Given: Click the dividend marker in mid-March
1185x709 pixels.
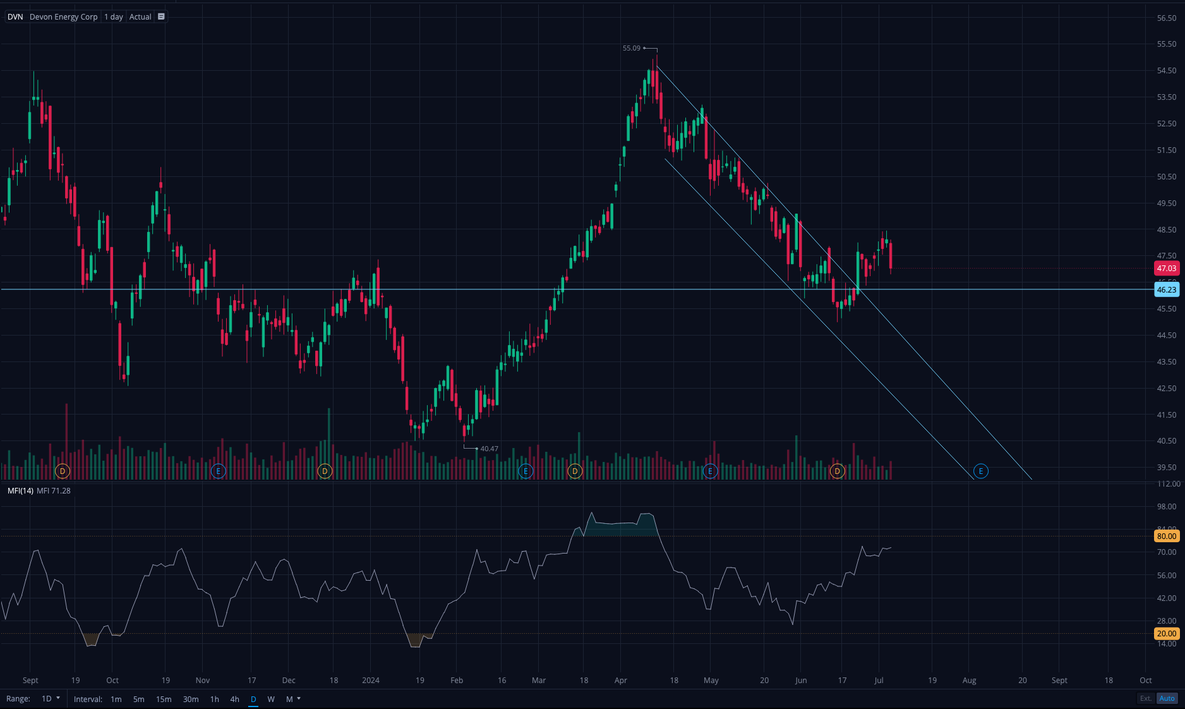Looking at the screenshot, I should click(575, 471).
